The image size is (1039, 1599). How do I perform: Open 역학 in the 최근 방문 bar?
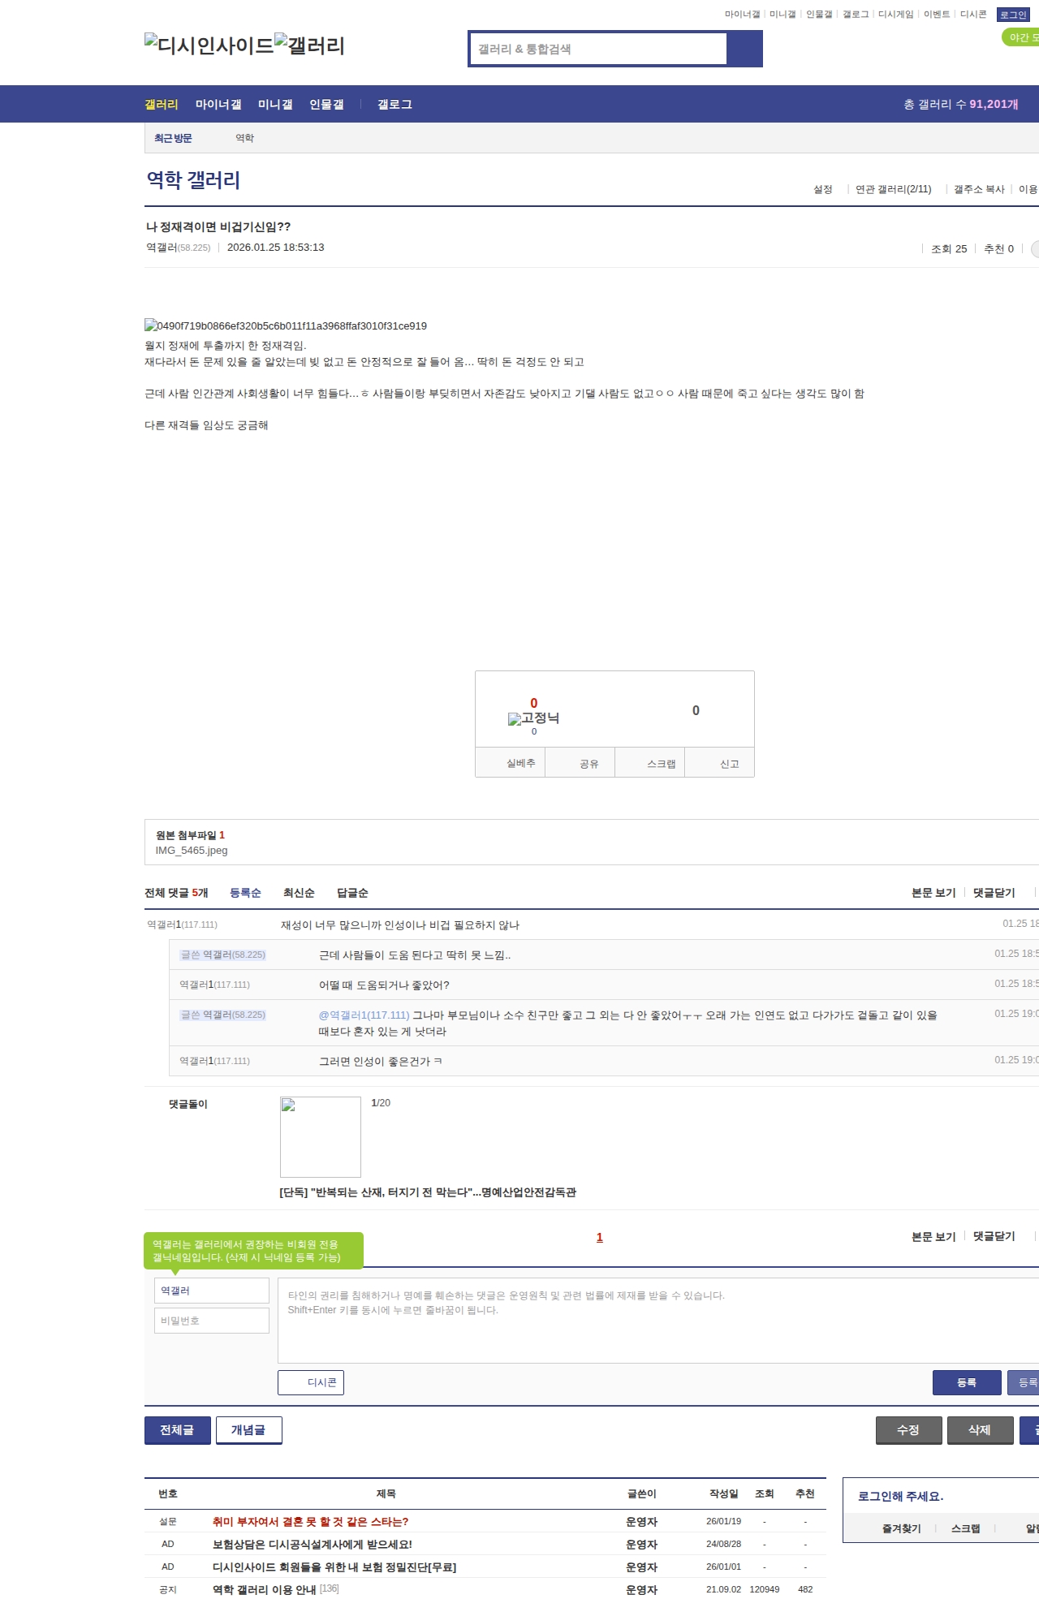point(245,138)
